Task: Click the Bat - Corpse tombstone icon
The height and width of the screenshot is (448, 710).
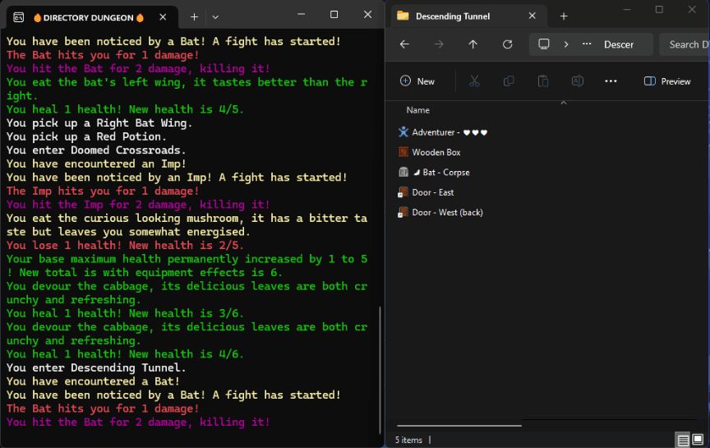Action: coord(403,173)
